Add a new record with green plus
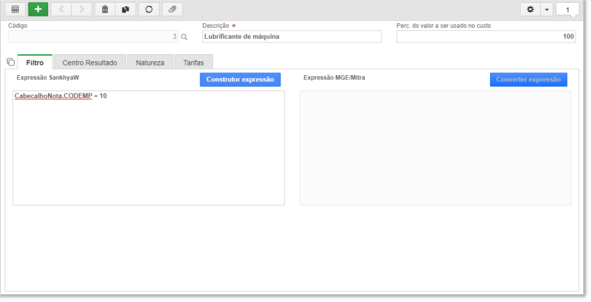This screenshot has width=591, height=302. coord(38,10)
